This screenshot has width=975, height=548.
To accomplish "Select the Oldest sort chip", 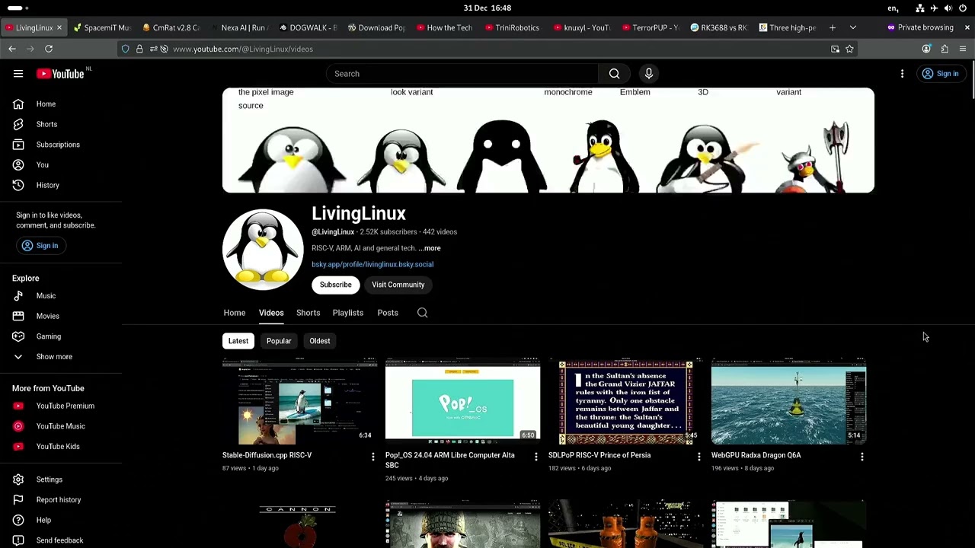I will [320, 341].
